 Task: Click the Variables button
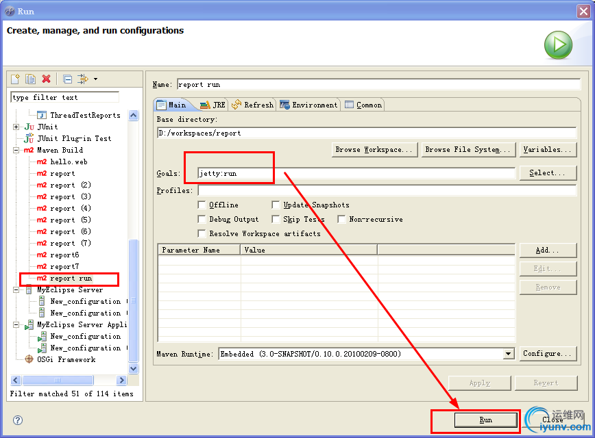[x=548, y=150]
